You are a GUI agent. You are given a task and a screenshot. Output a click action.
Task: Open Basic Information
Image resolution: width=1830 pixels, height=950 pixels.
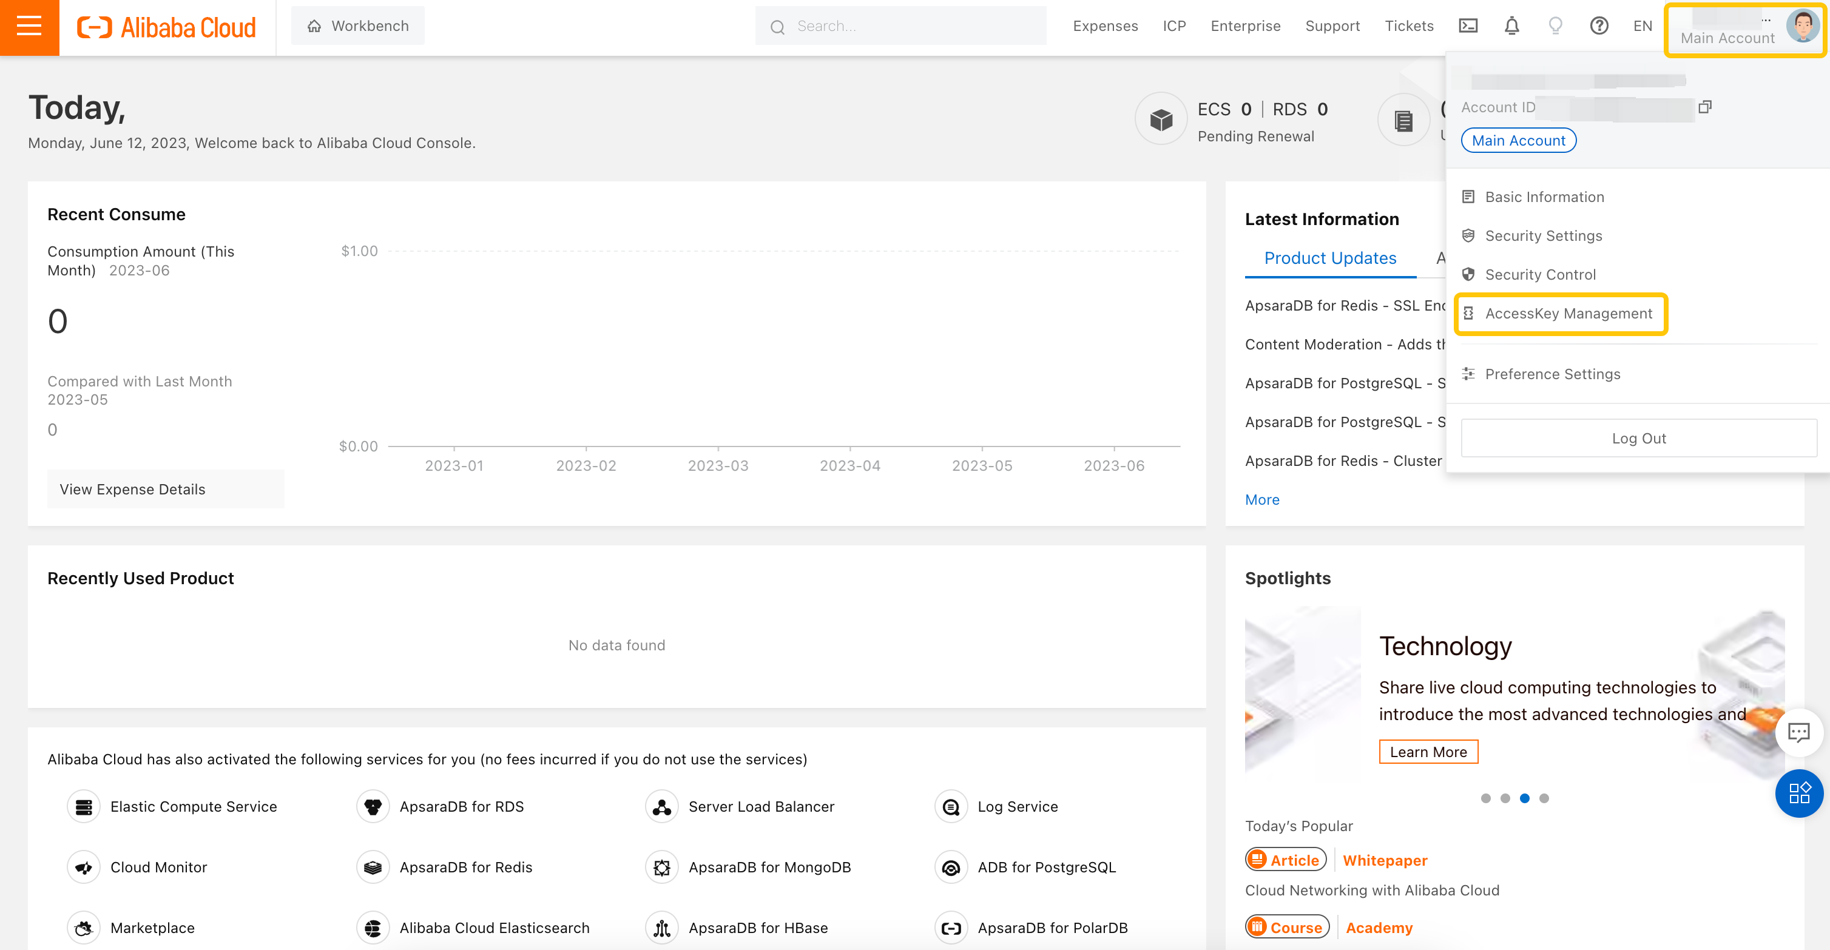(1544, 197)
